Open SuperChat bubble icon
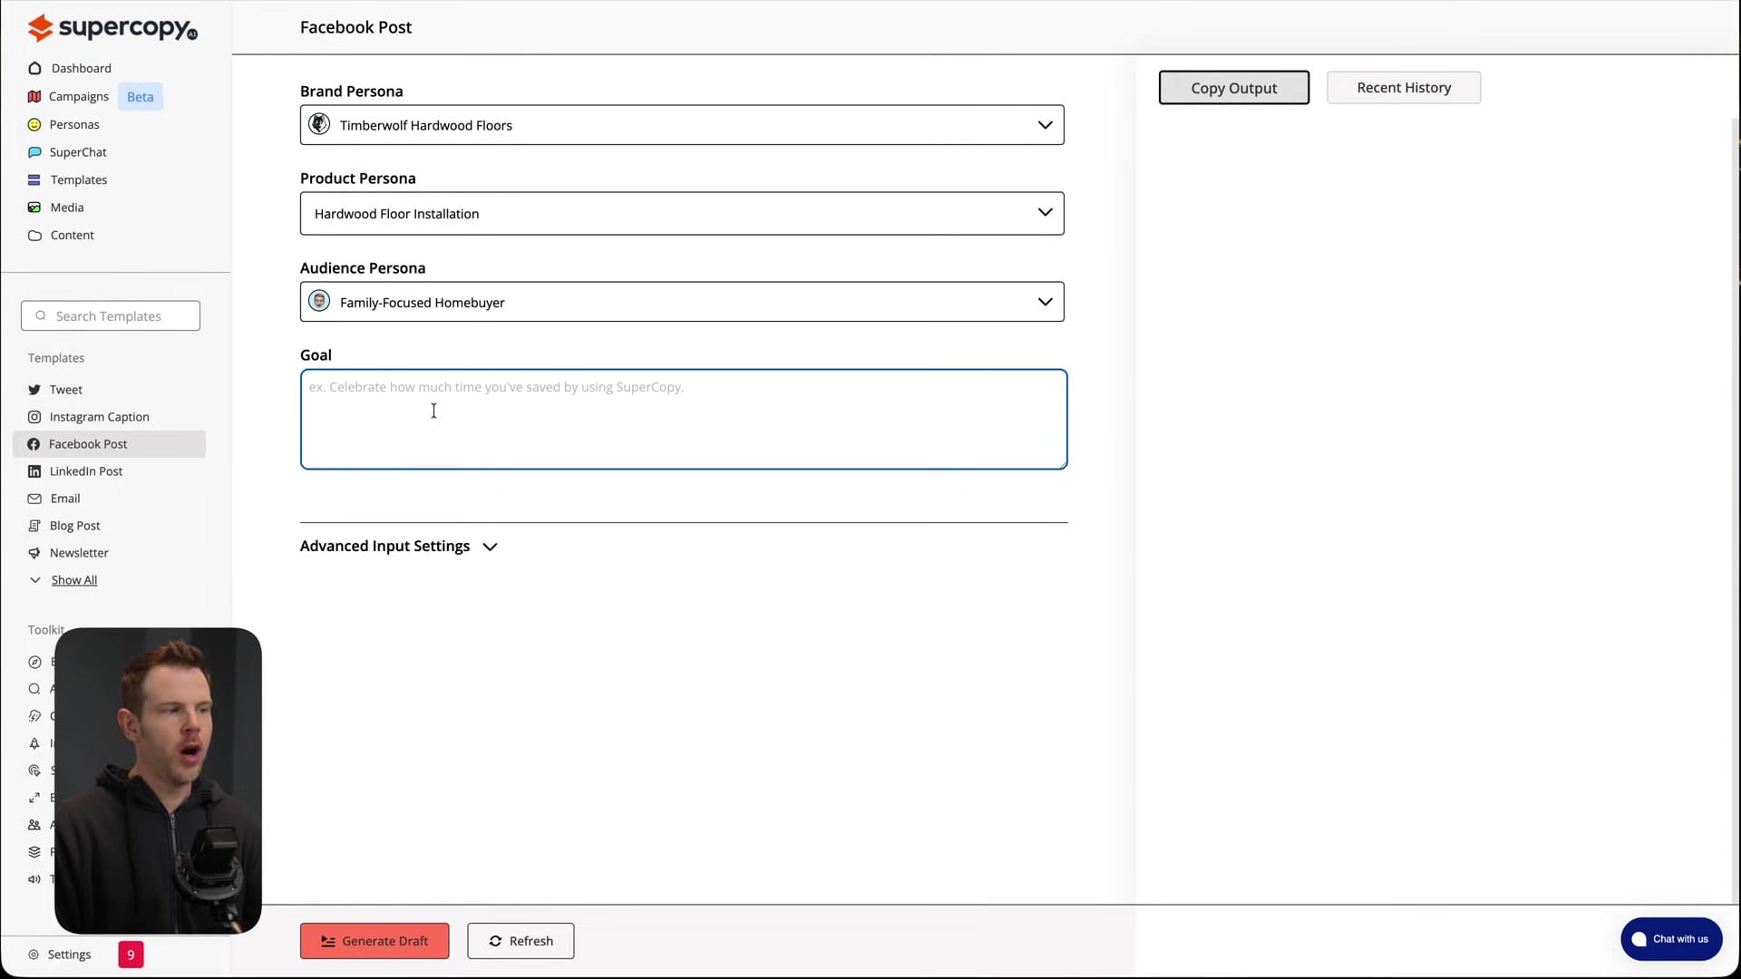 coord(34,152)
